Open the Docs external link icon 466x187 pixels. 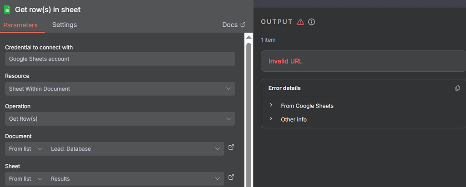click(243, 25)
